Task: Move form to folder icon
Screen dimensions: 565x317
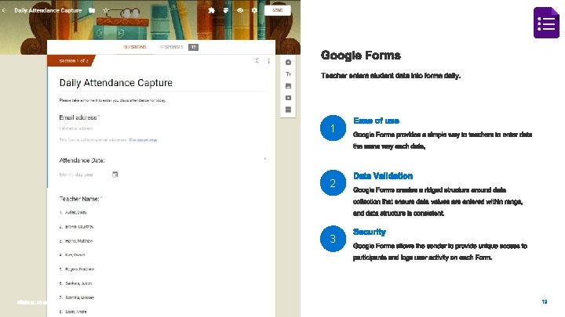Action: 92,10
